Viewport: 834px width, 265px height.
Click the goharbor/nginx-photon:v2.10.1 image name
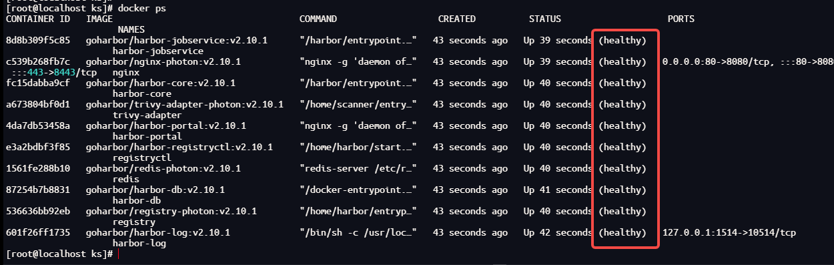pos(163,62)
